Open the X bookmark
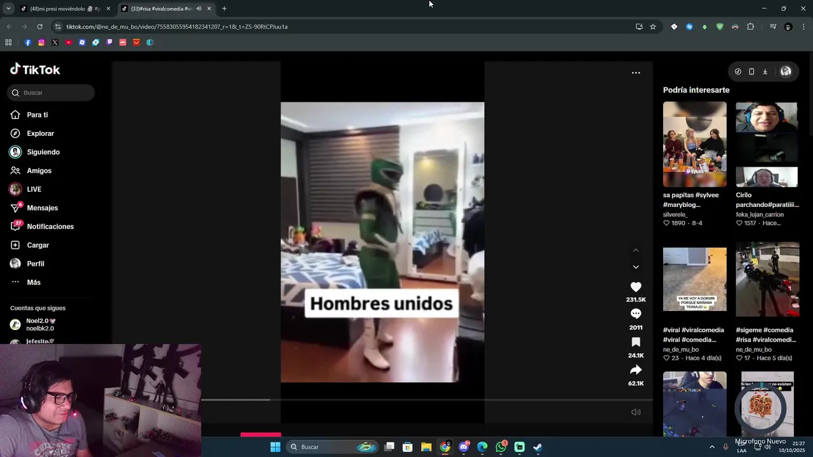Image resolution: width=813 pixels, height=457 pixels. [x=55, y=43]
